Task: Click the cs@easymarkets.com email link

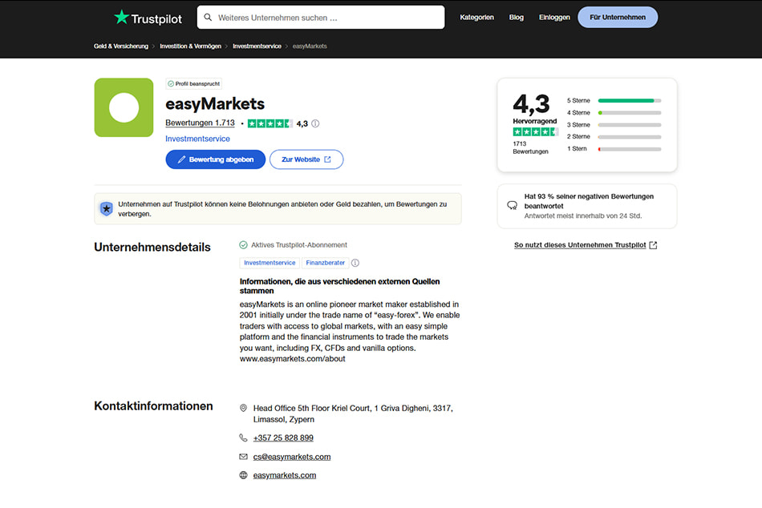Action: (292, 457)
